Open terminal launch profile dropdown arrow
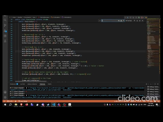Viewport: 163px width, 122px height. (x=148, y=84)
